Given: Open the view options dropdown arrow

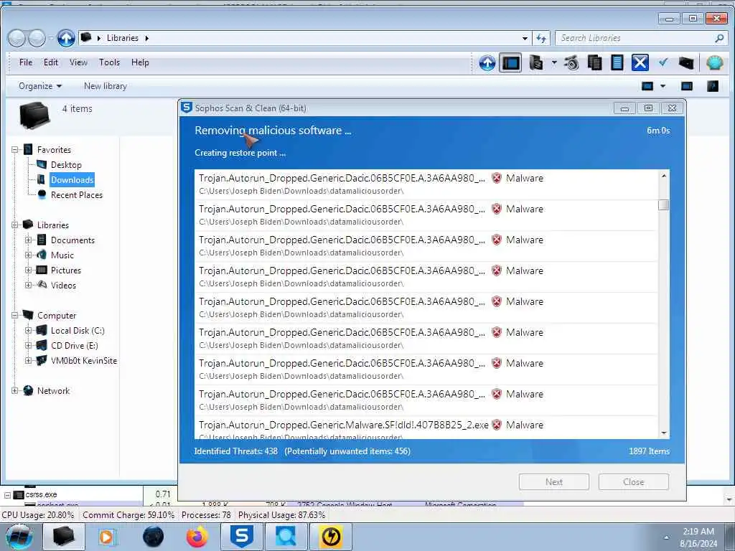Looking at the screenshot, I should pos(663,86).
